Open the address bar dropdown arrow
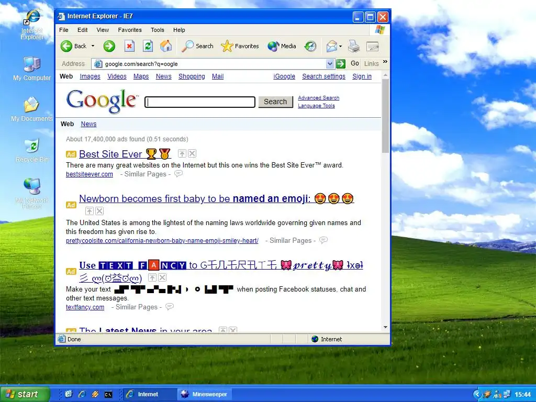 coord(330,63)
